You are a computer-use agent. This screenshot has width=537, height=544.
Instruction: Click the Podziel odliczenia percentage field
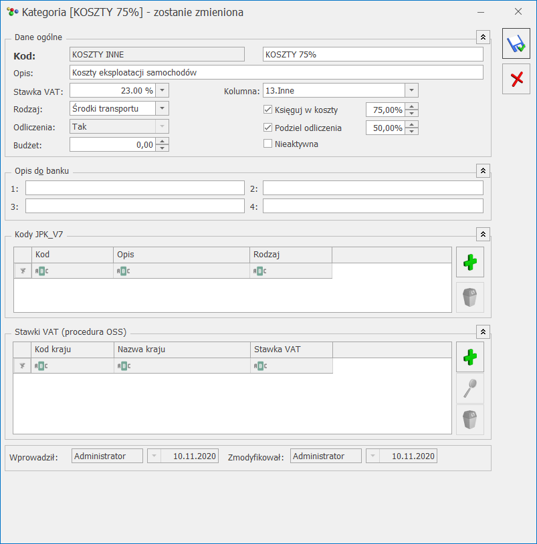pyautogui.click(x=386, y=128)
